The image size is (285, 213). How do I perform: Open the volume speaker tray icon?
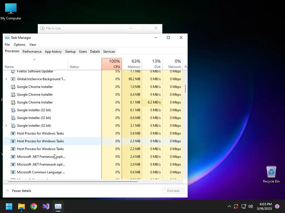(x=250, y=206)
